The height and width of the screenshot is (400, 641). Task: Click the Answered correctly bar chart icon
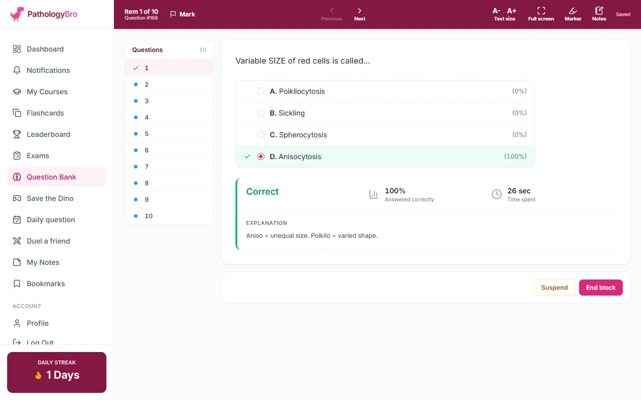click(374, 194)
